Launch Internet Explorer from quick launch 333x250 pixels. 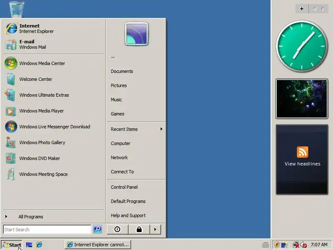click(x=39, y=245)
